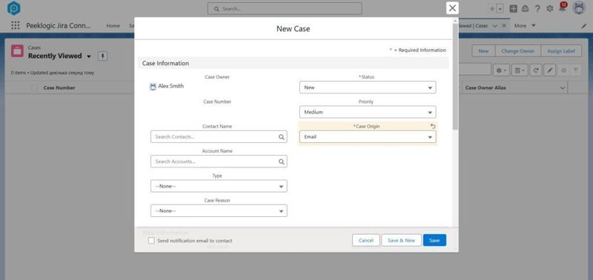The width and height of the screenshot is (593, 280).
Task: Cancel the new case
Action: 366,240
